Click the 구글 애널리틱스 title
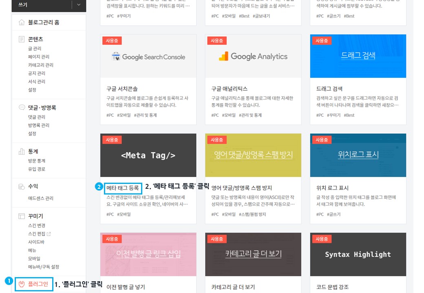The width and height of the screenshot is (424, 293). pos(229,89)
